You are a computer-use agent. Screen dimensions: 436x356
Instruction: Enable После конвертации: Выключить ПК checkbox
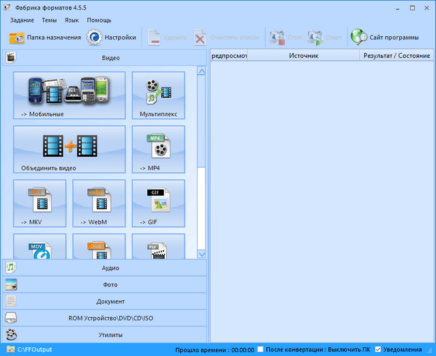click(261, 349)
